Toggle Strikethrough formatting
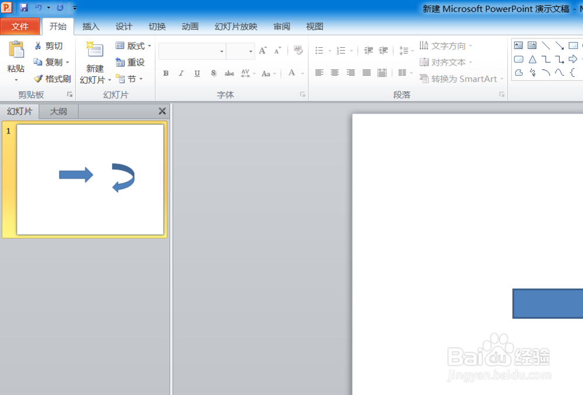This screenshot has height=395, width=583. tap(229, 73)
